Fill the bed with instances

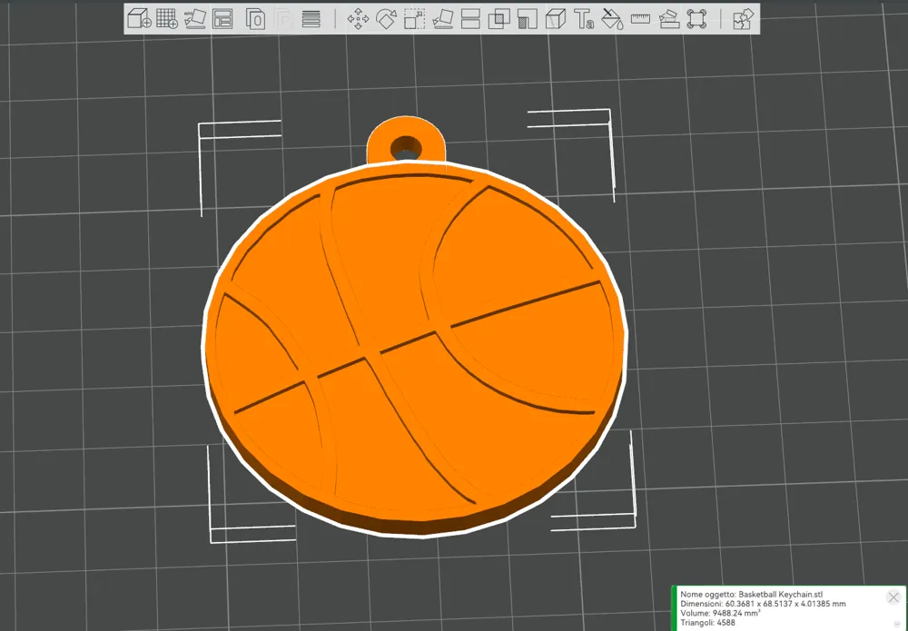click(x=167, y=18)
